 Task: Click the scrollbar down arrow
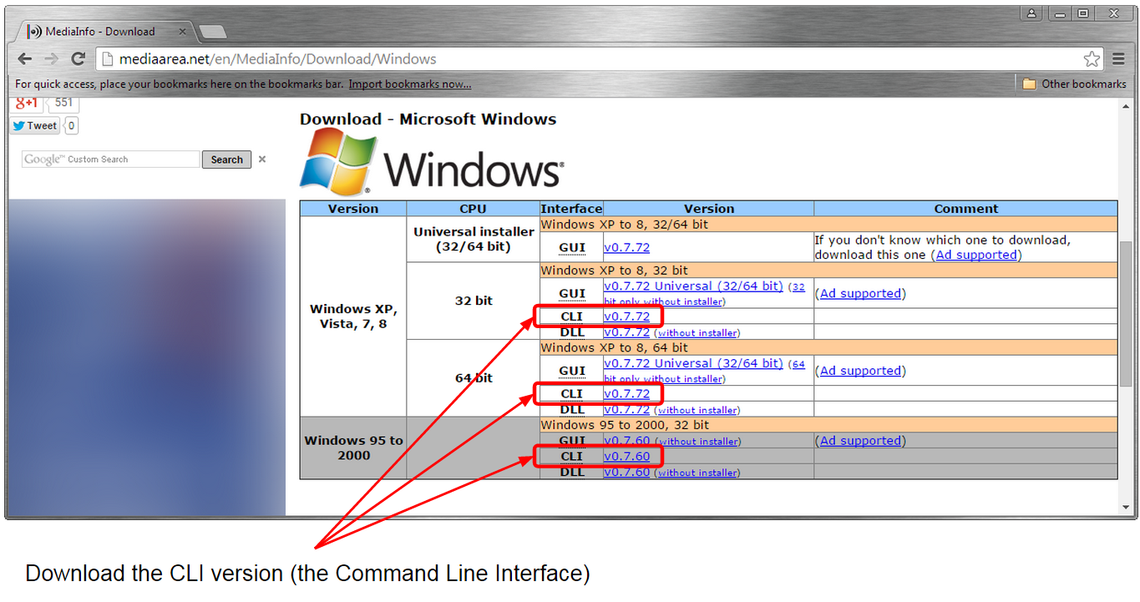coord(1126,508)
